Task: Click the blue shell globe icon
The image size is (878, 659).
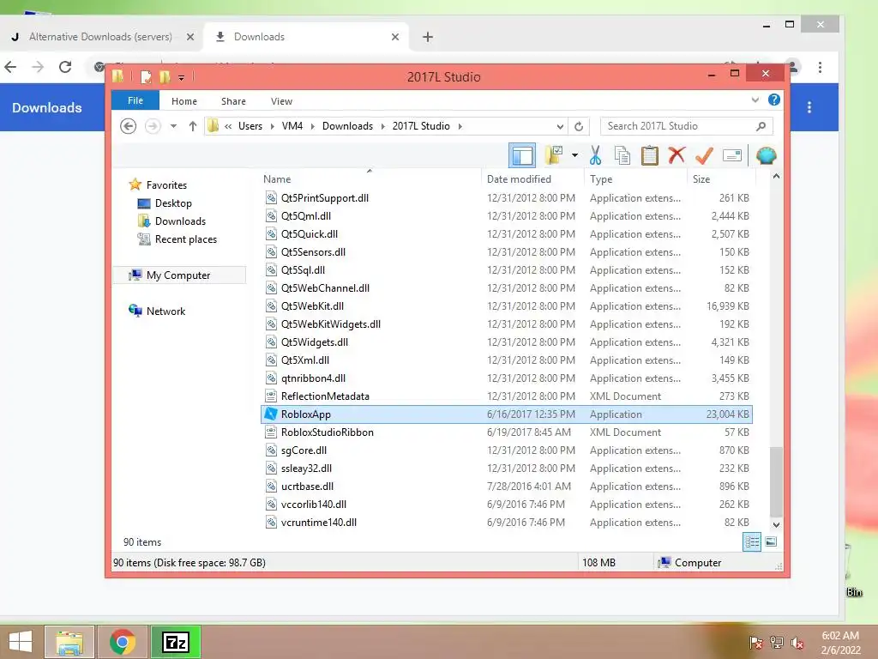Action: pyautogui.click(x=766, y=155)
